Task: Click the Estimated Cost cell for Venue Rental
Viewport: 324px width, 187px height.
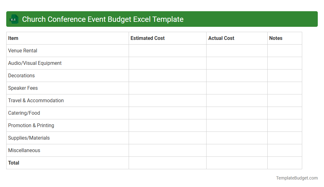Action: coord(167,50)
